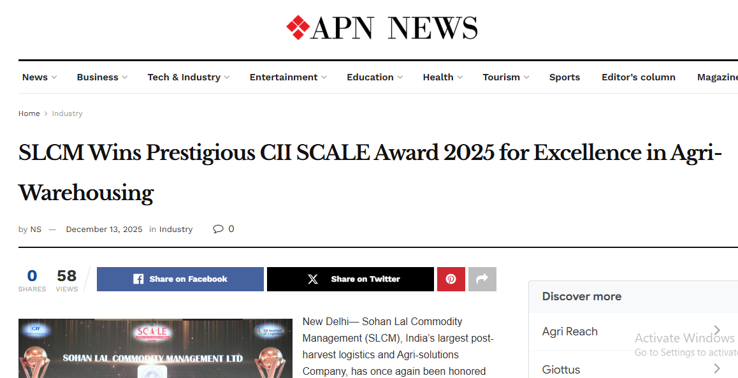Open the SLCM award article image
The image size is (738, 378).
(155, 348)
